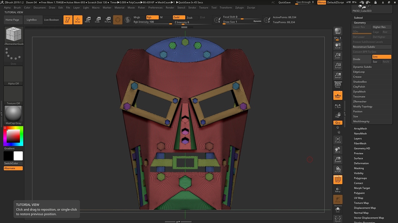
Task: Click the QuickSave button
Action: [285, 2]
